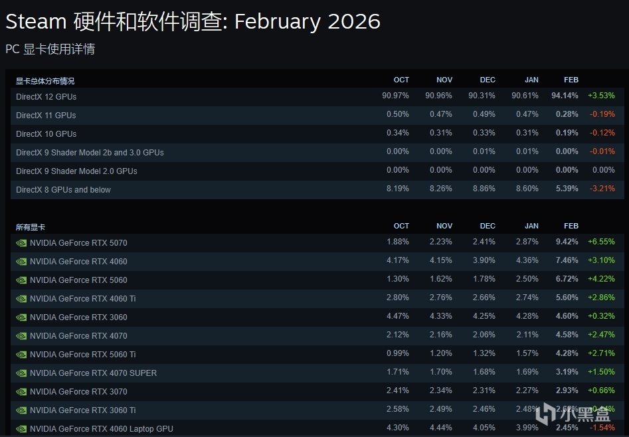Image resolution: width=629 pixels, height=437 pixels.
Task: Click the FEB column header in 所有显卡 table
Action: click(x=571, y=226)
